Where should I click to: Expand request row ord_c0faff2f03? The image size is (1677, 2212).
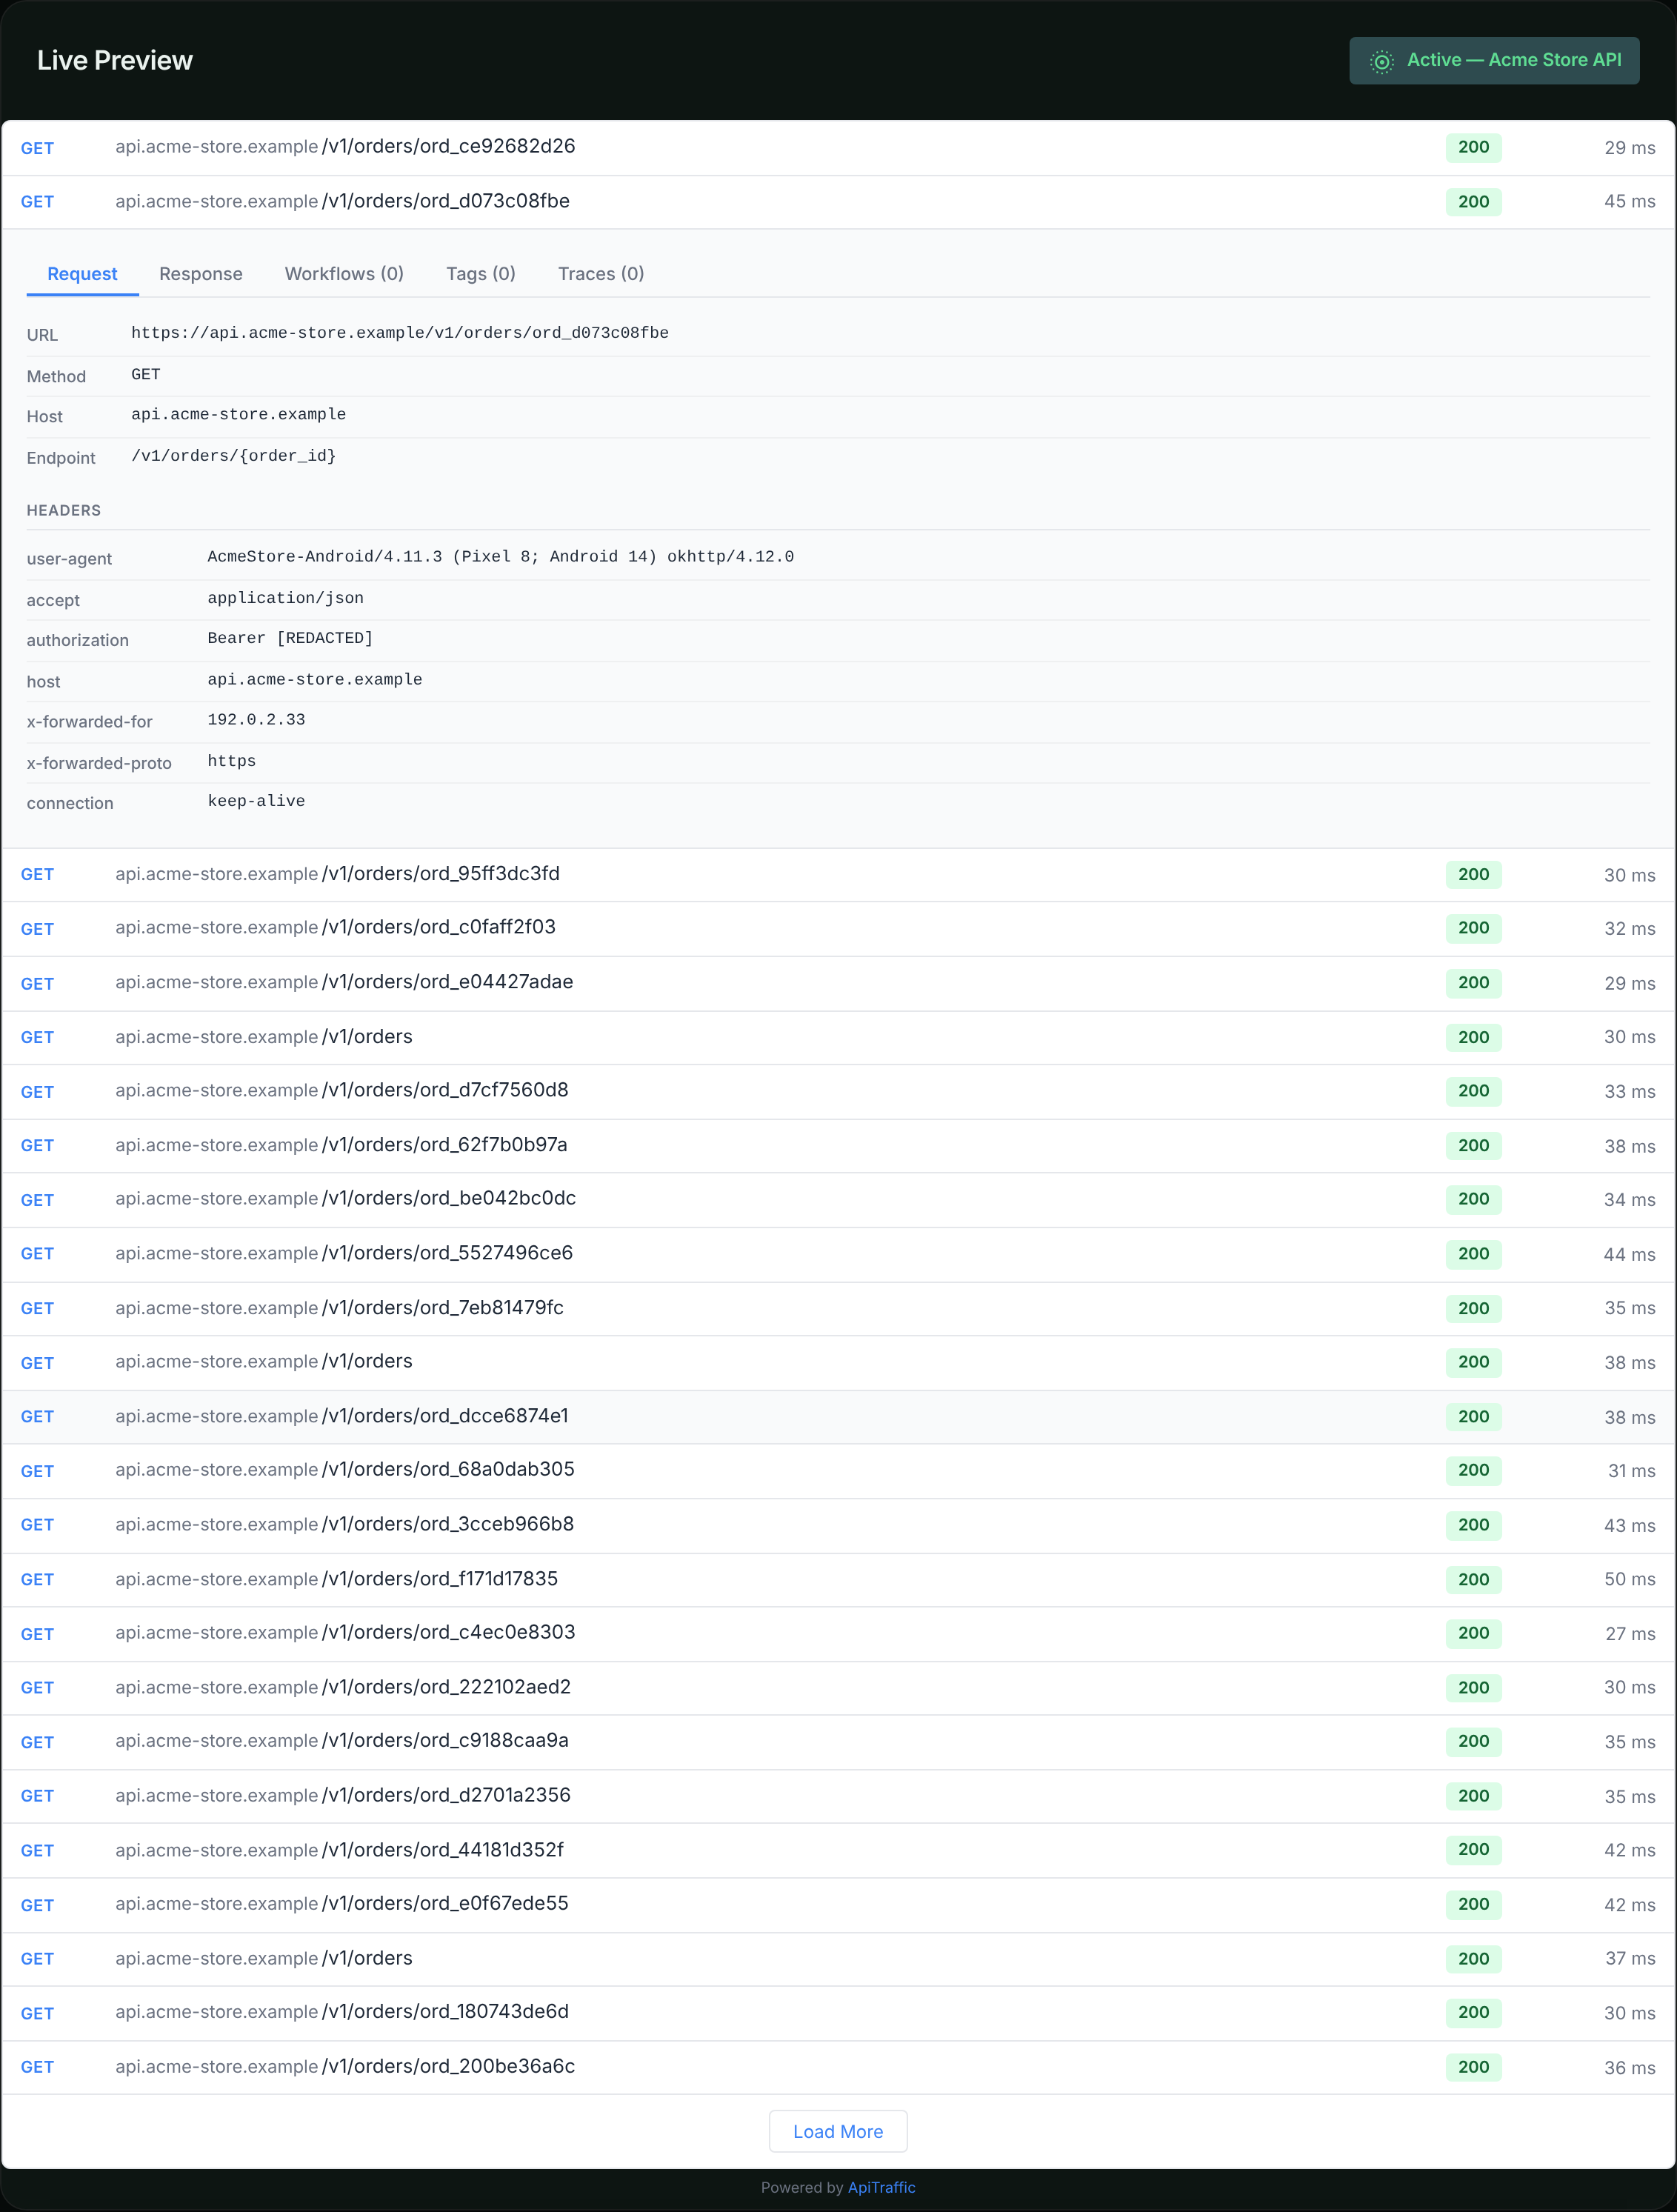838,929
